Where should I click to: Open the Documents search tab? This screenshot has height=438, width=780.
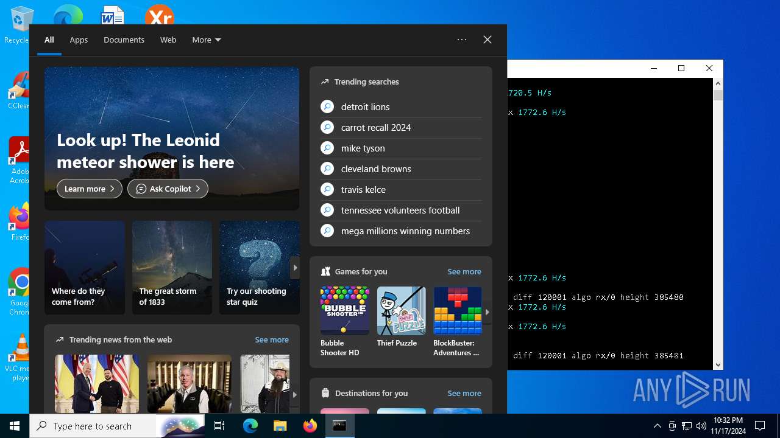tap(124, 40)
